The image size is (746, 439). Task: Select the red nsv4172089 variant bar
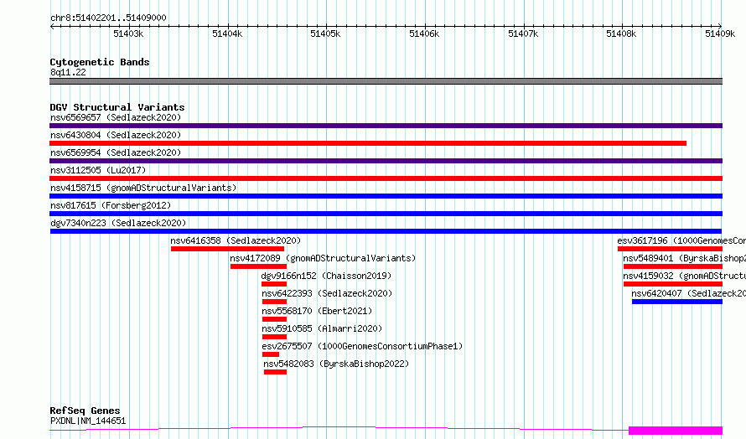click(258, 266)
